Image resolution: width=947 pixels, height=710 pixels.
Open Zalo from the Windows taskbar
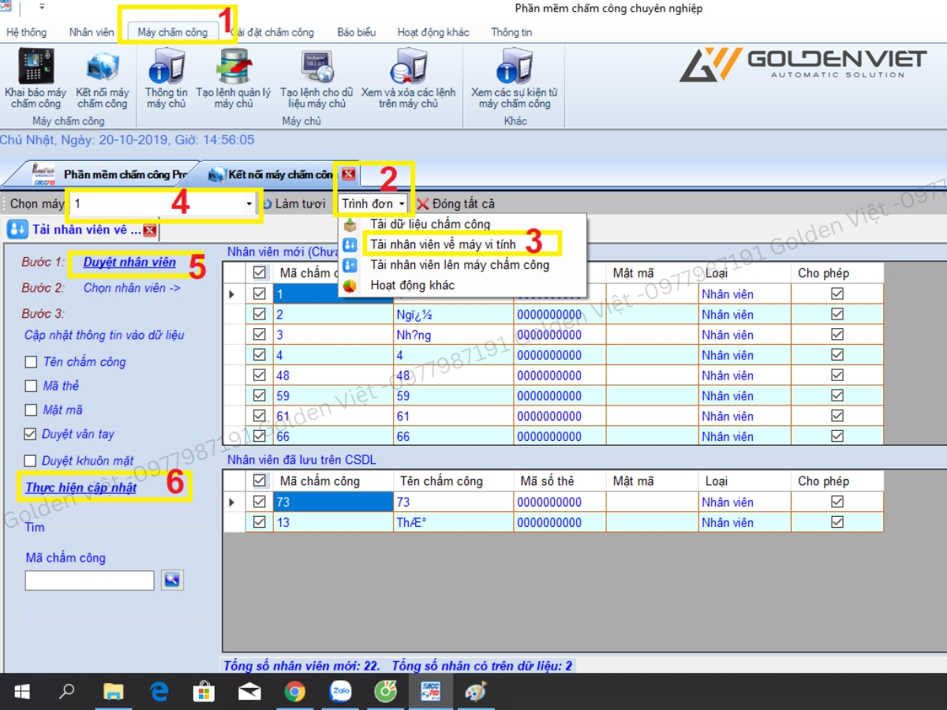tap(340, 692)
